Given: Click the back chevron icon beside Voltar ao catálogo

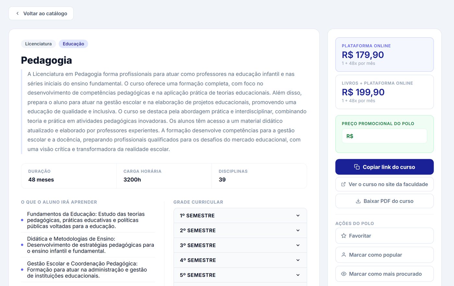Looking at the screenshot, I should click(18, 13).
